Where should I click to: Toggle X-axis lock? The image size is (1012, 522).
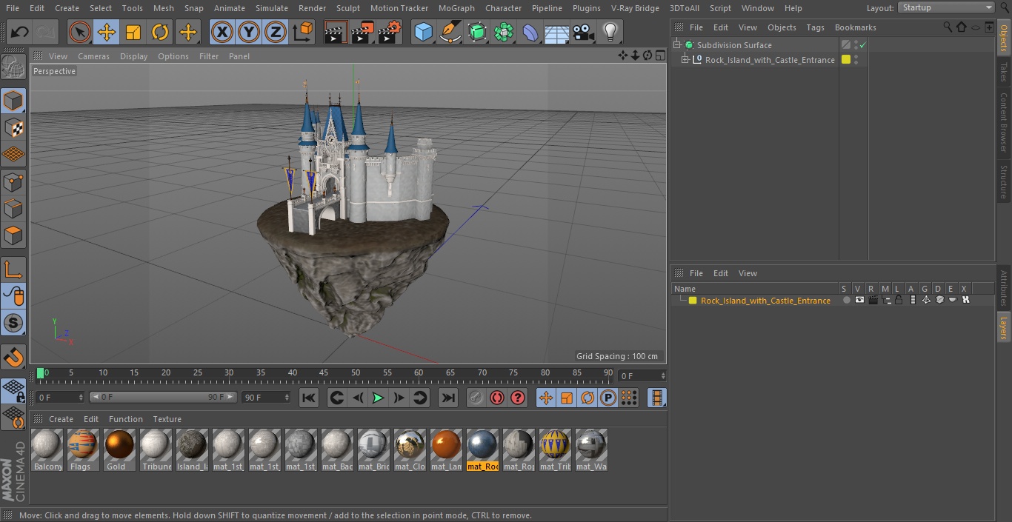tap(222, 32)
